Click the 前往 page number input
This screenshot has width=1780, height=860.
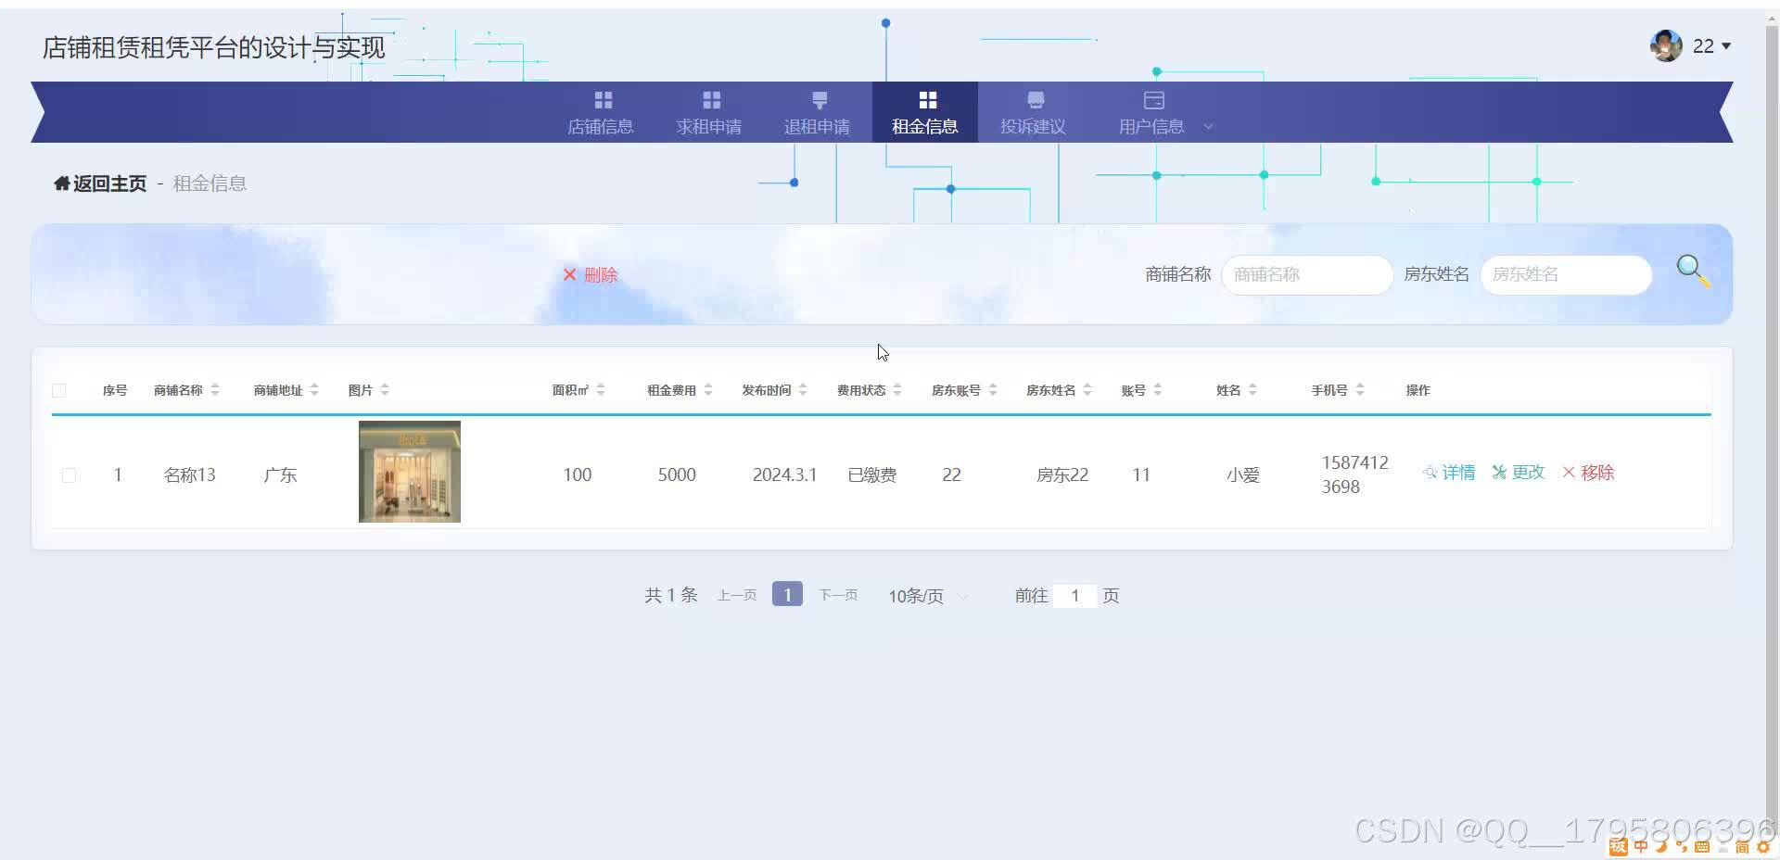pyautogui.click(x=1075, y=596)
